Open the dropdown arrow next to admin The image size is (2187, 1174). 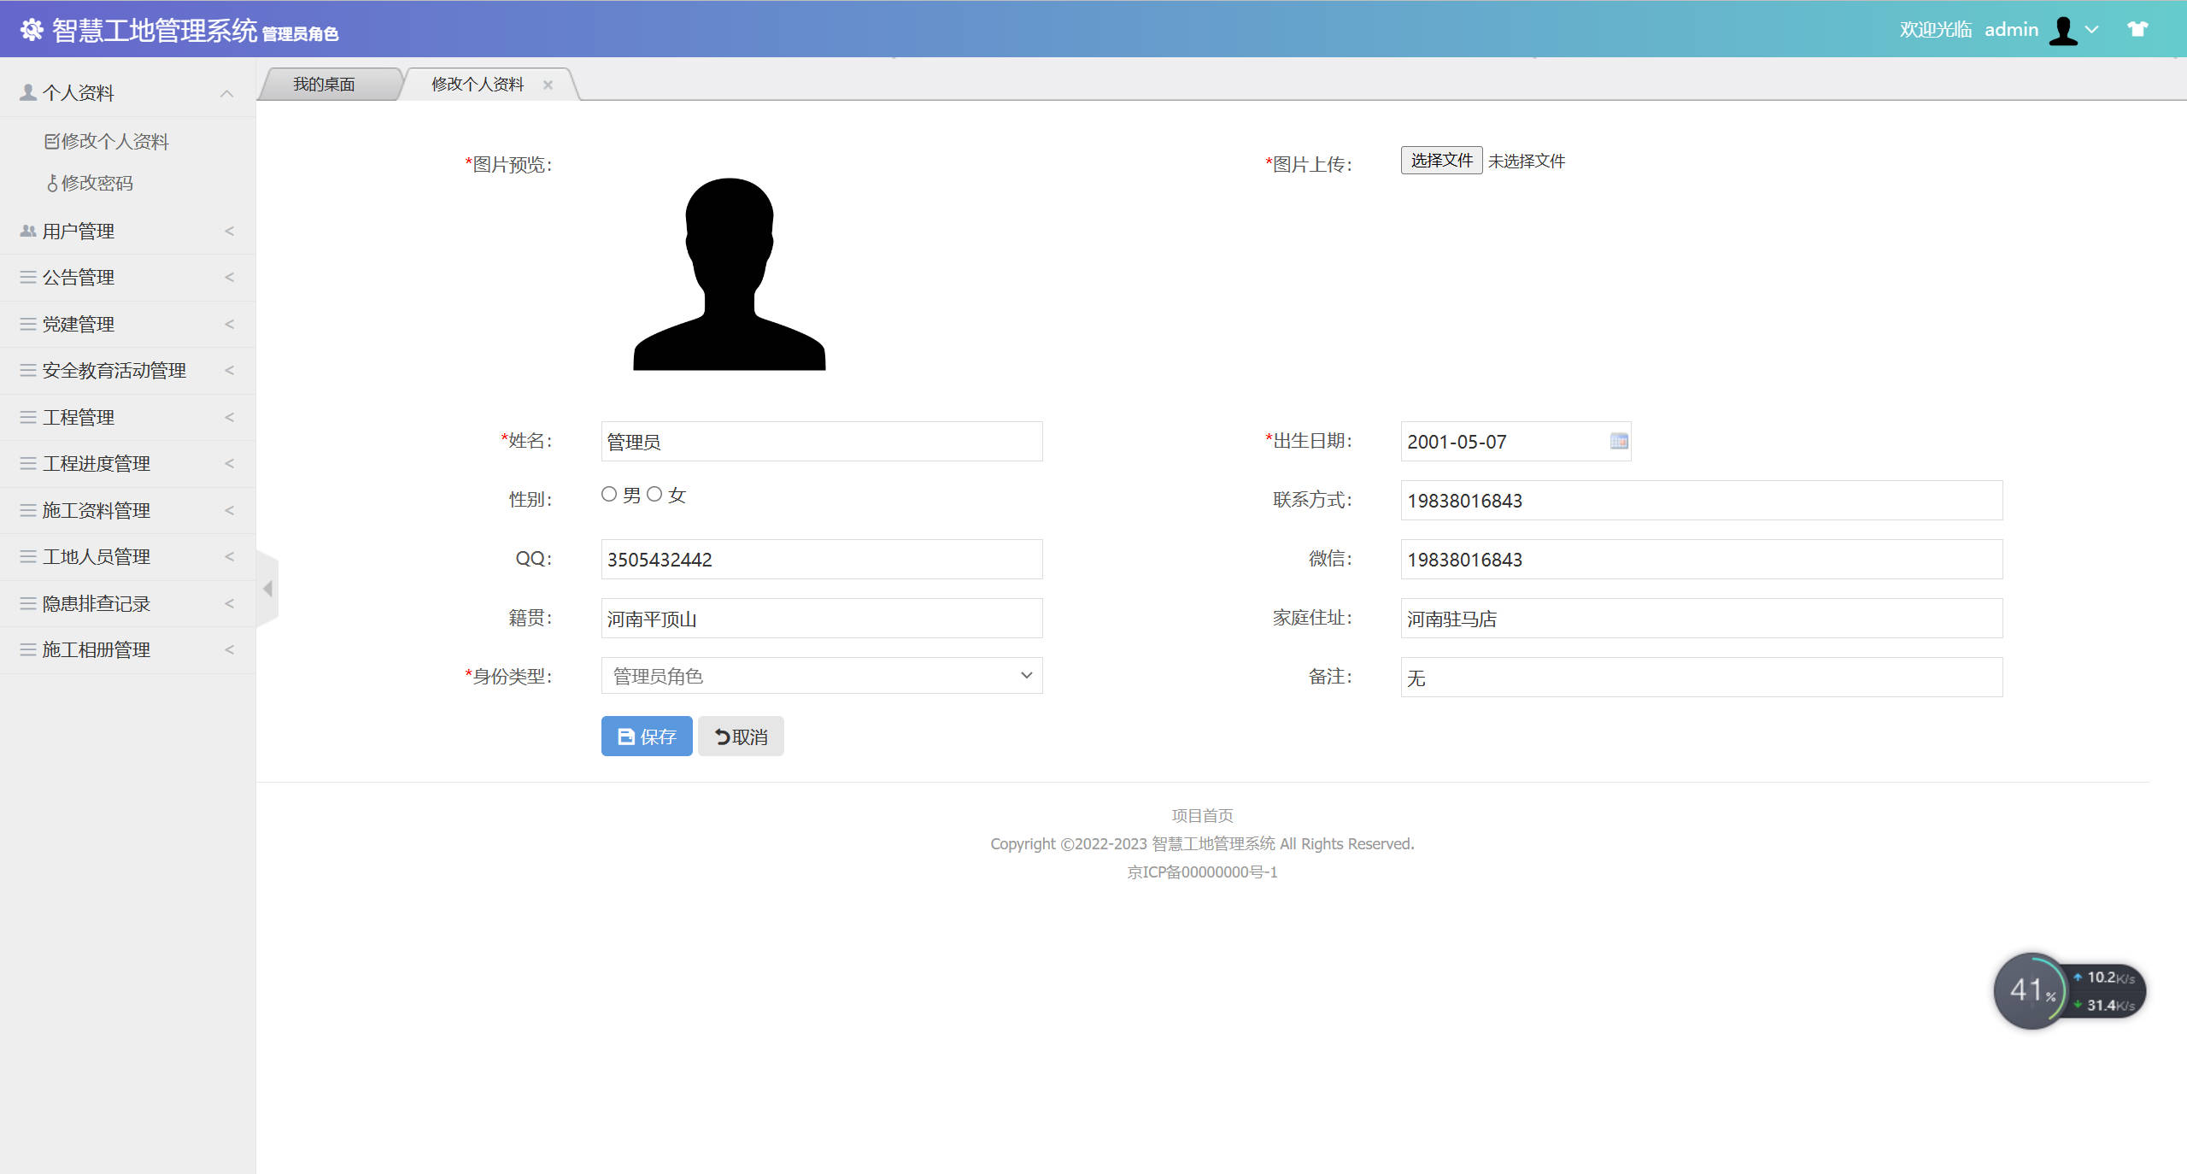2091,30
